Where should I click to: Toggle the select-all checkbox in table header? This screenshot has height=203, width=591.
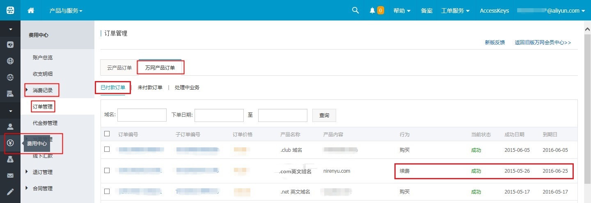pos(107,133)
